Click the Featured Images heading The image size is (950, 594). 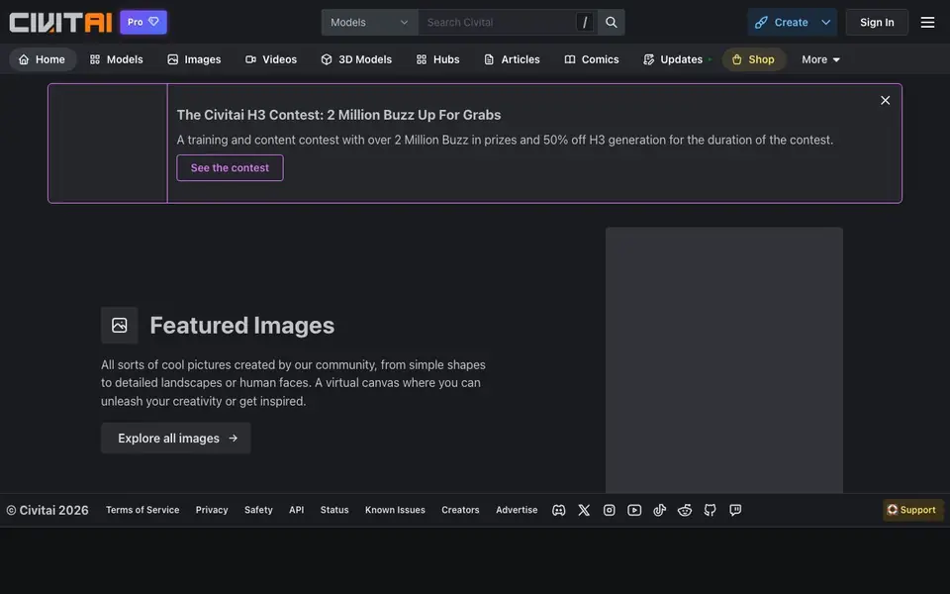[241, 326]
